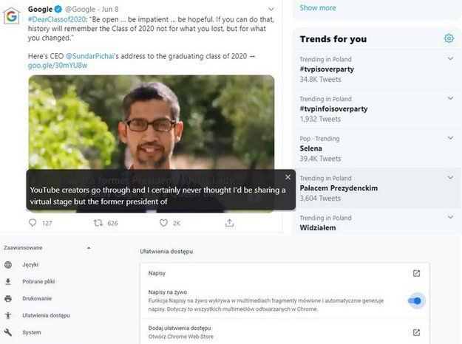Close the live caption overlay
Screen dimensions: 462x344
[288, 177]
